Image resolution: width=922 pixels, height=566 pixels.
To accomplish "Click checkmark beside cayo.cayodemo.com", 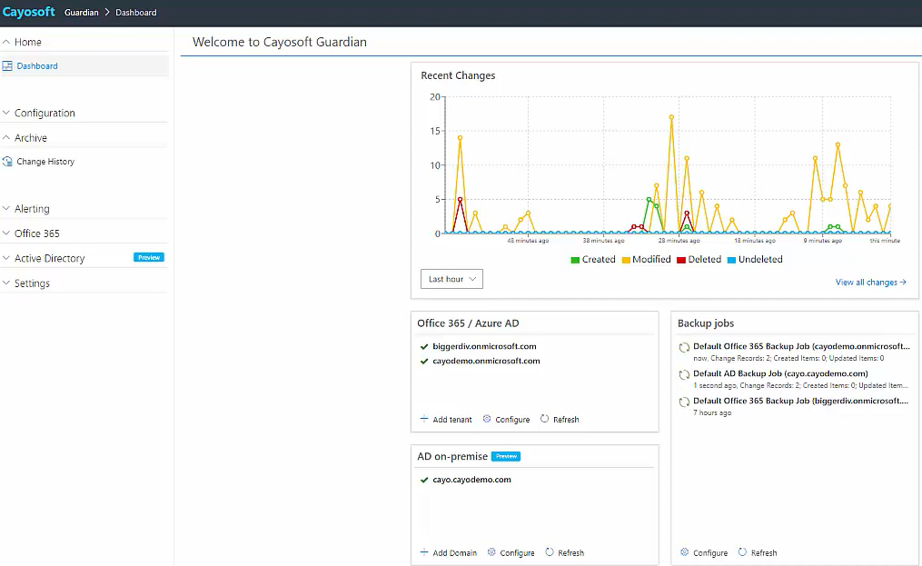I will [x=424, y=480].
